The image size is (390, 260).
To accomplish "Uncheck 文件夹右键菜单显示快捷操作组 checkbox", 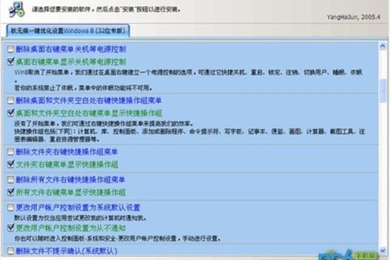I will 10,164.
